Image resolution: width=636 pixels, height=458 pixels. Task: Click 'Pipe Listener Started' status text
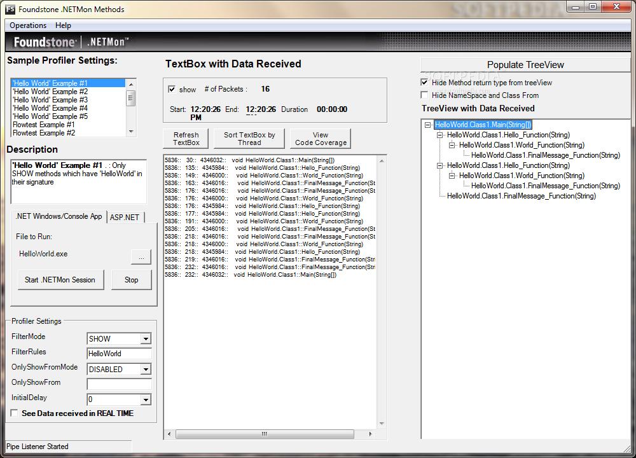[x=38, y=447]
